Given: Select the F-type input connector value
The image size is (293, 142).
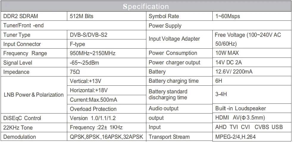Looking at the screenshot, I should 77,44.
